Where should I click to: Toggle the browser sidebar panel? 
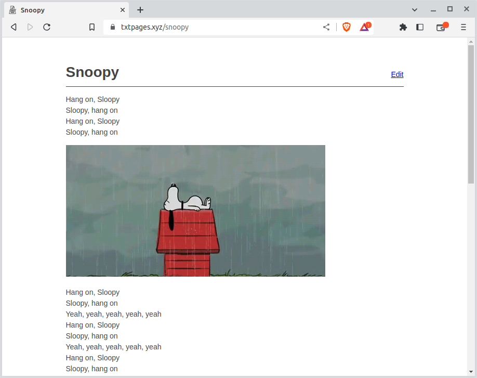(x=420, y=27)
